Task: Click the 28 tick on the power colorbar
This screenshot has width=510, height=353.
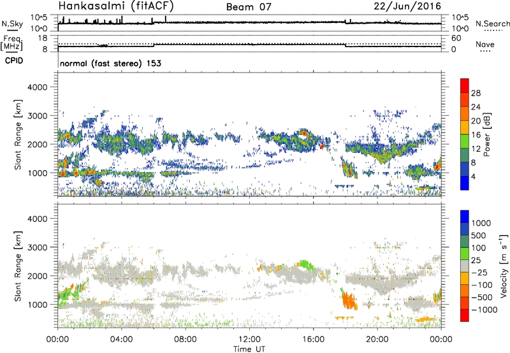Action: click(476, 93)
